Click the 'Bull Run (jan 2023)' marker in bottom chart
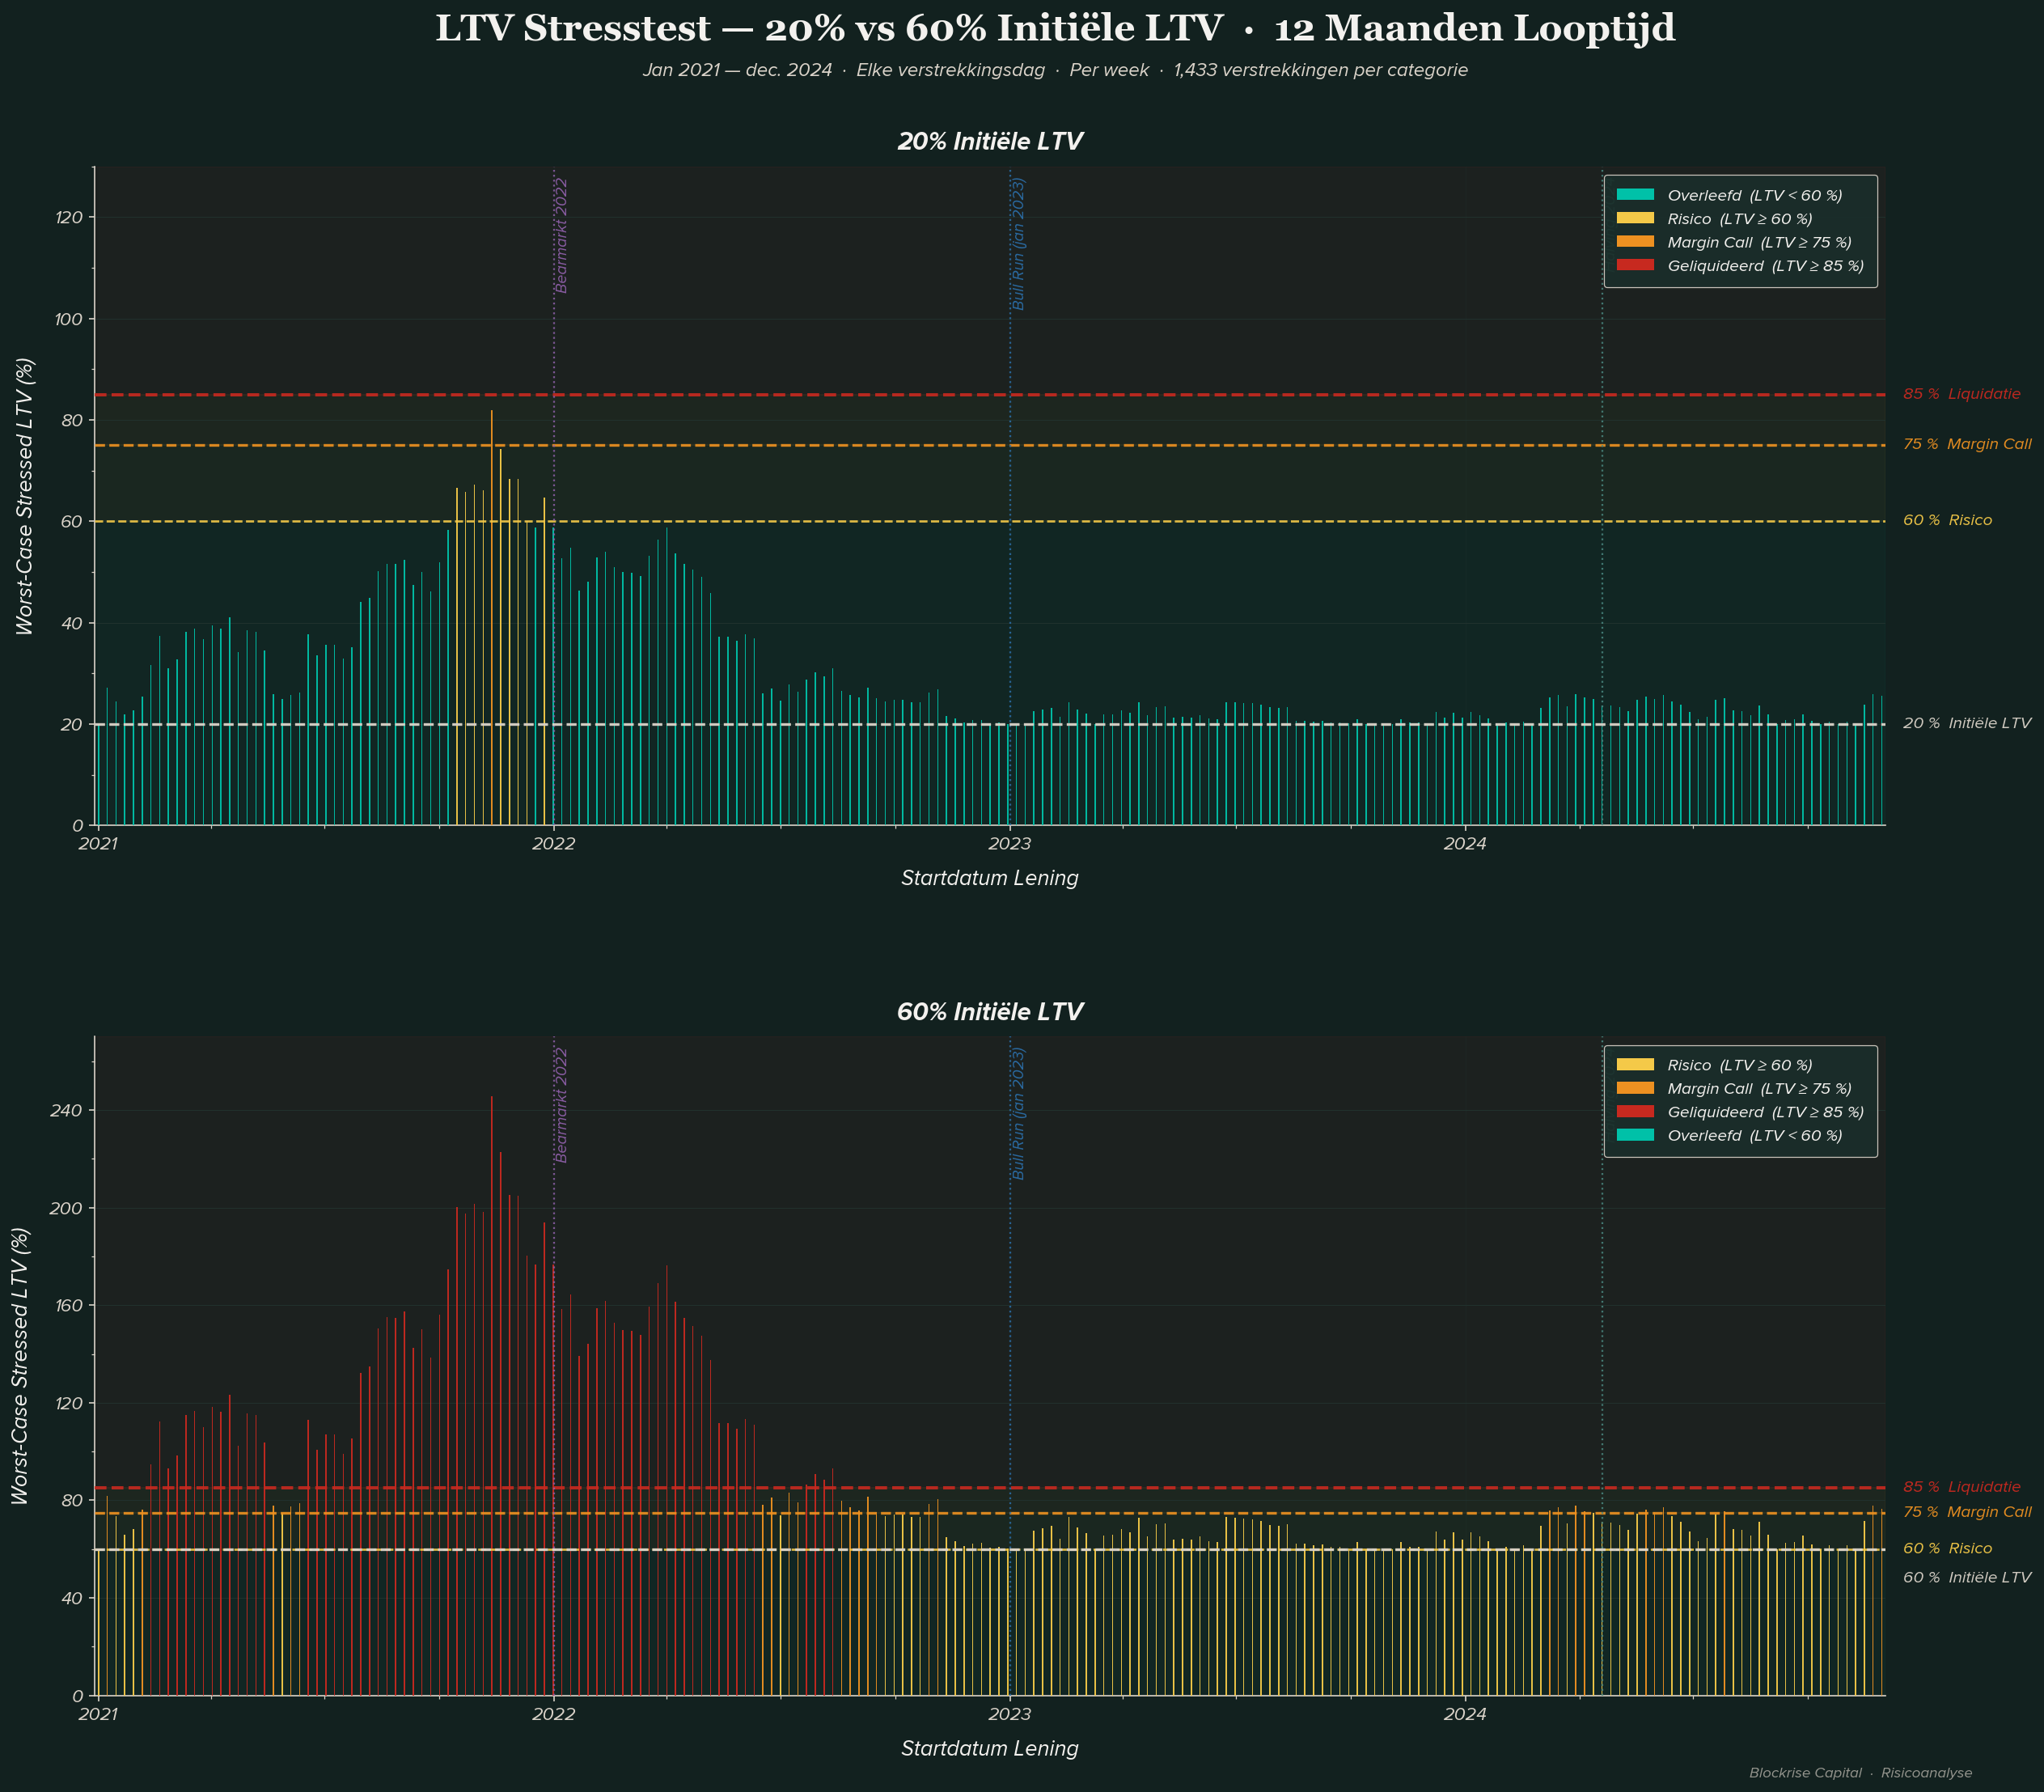Viewport: 2044px width, 1792px height. coord(1018,1113)
